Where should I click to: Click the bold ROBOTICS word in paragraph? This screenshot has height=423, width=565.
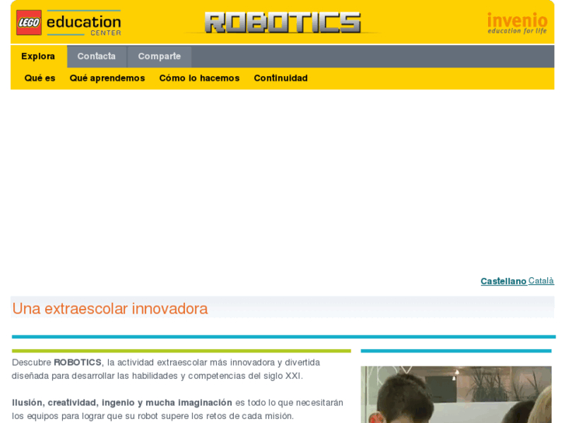tap(78, 362)
